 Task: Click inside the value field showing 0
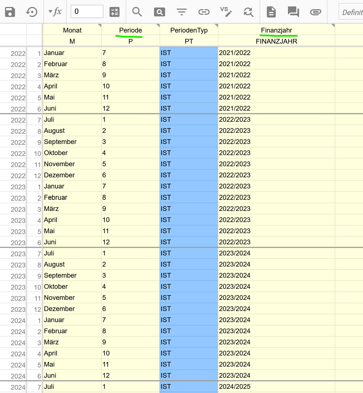(x=86, y=11)
